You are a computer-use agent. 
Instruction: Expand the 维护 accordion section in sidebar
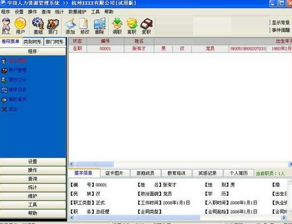click(x=33, y=196)
